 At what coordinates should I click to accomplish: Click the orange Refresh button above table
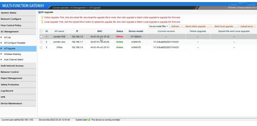pos(175,26)
